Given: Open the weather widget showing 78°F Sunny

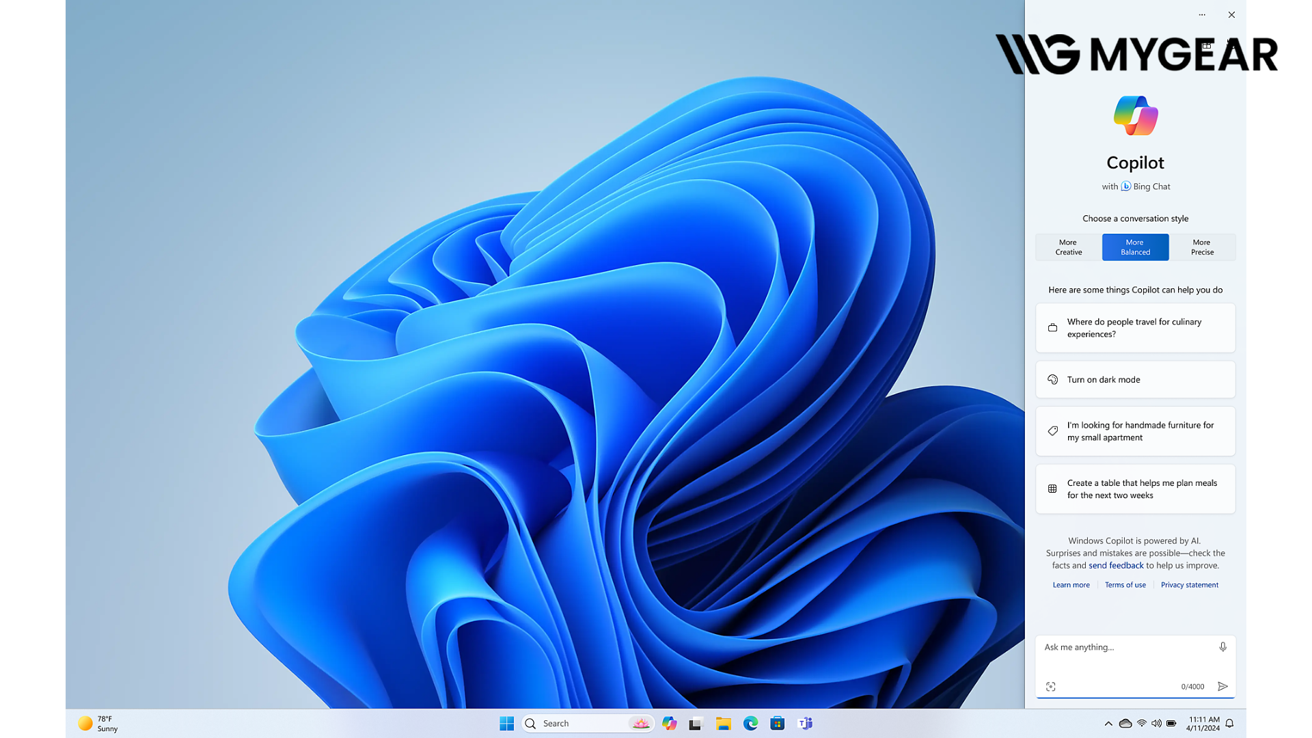Looking at the screenshot, I should coord(99,724).
